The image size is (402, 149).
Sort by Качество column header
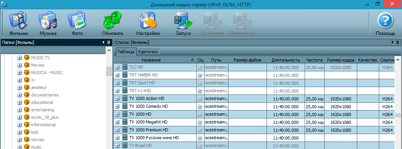[368, 60]
